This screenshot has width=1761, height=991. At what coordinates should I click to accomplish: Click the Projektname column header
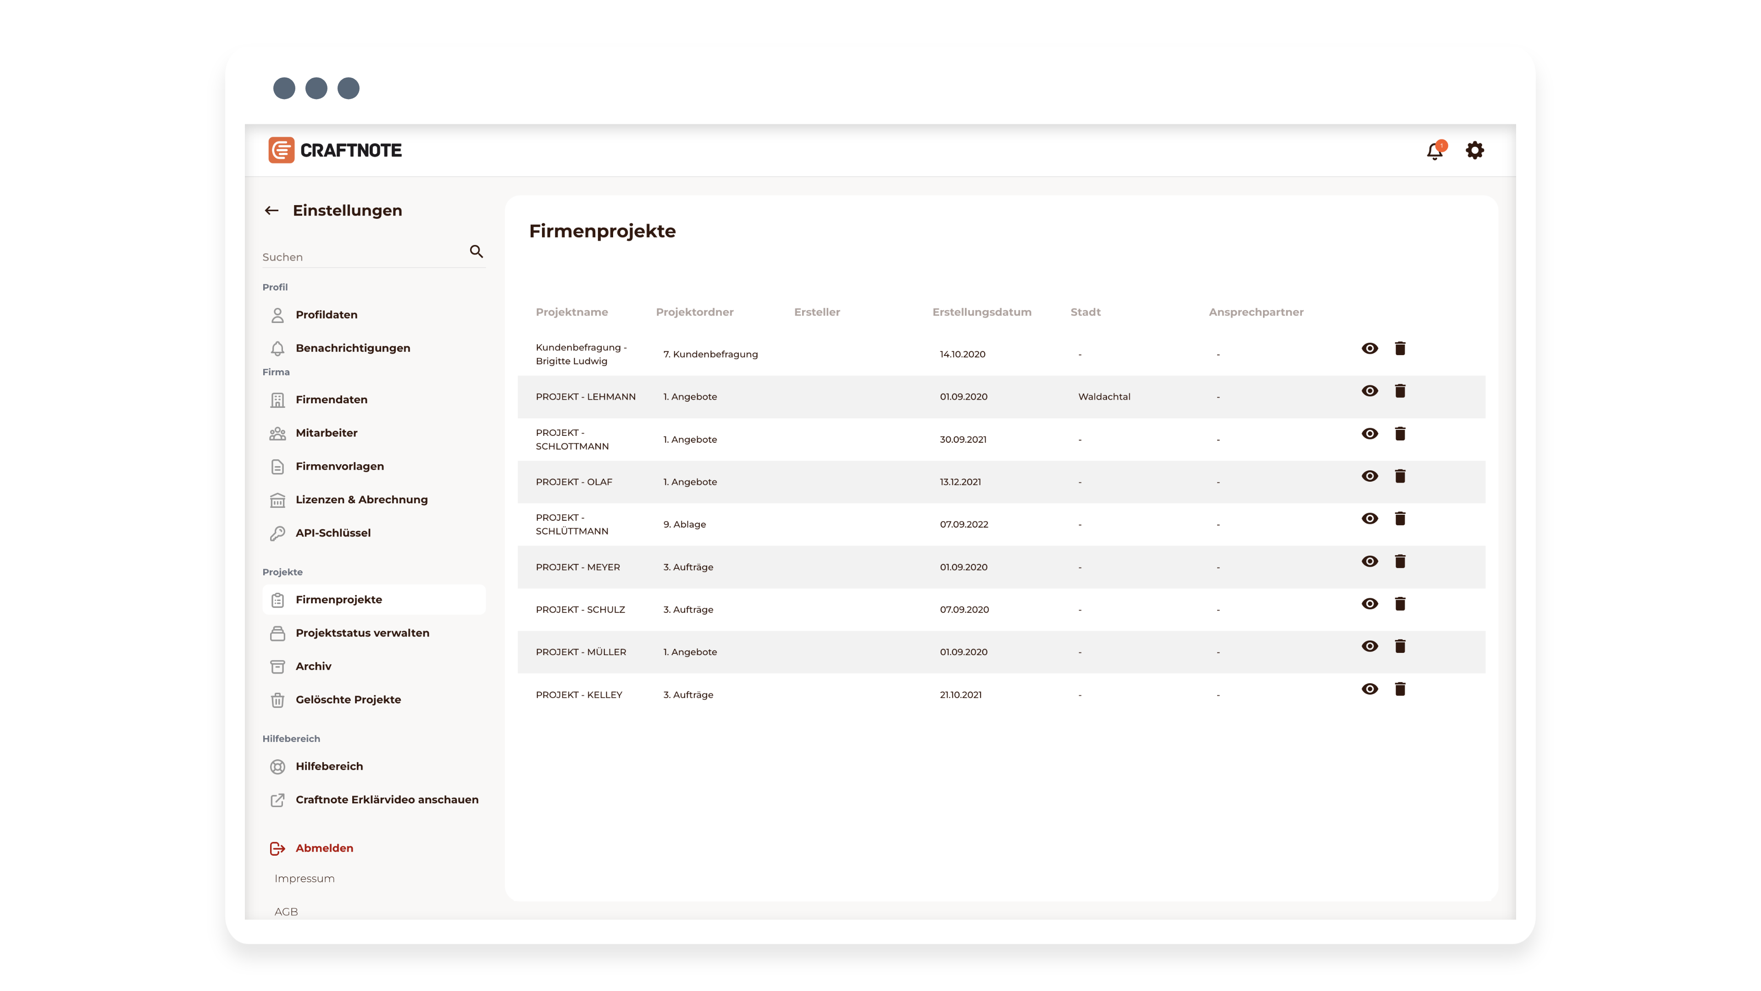click(x=571, y=312)
